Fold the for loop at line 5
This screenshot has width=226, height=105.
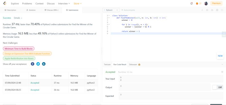(x=109, y=25)
